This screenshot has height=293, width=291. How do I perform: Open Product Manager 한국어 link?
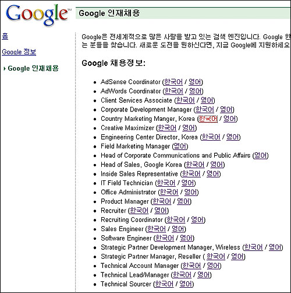click(x=162, y=201)
